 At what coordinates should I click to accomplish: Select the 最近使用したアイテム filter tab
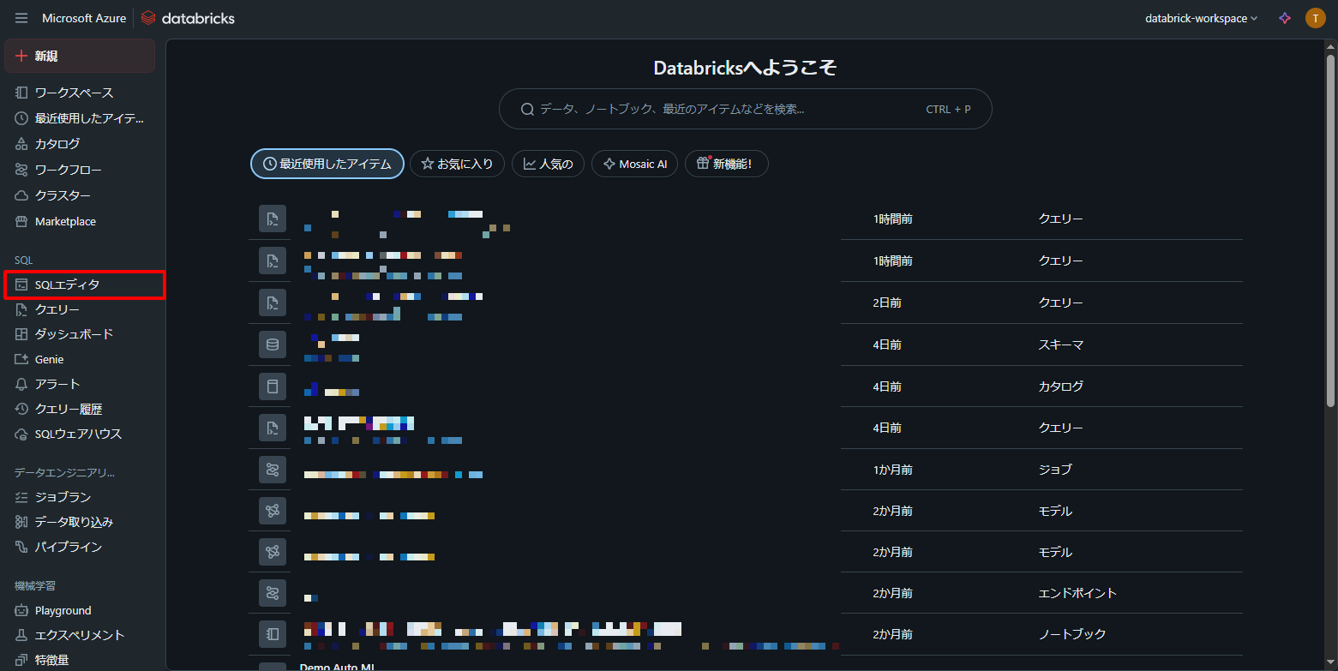327,164
